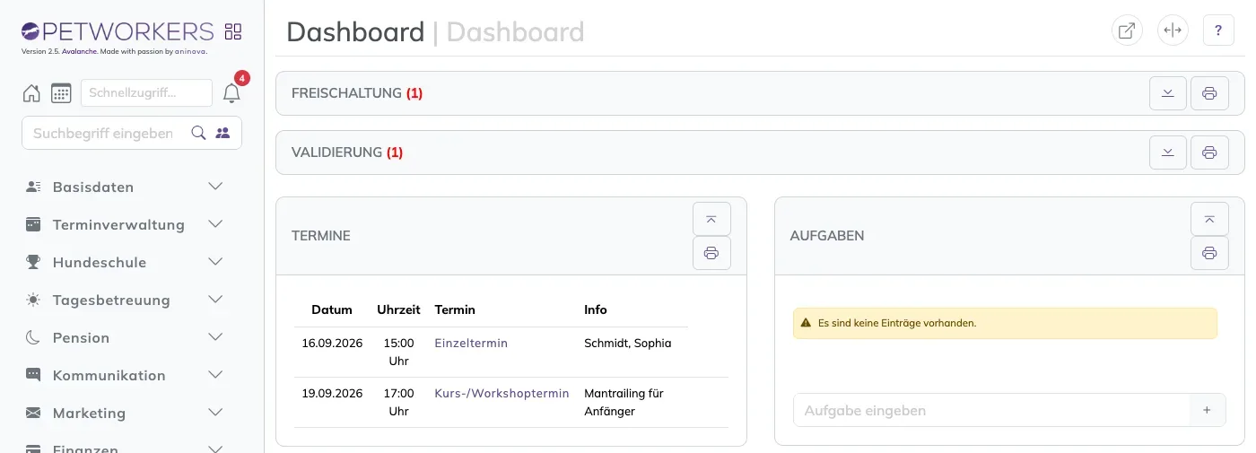The image size is (1256, 453).
Task: Expand Marketing chevron
Action: (x=215, y=413)
